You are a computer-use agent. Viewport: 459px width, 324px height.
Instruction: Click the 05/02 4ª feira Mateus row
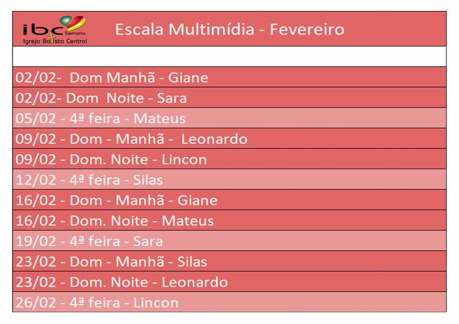click(229, 118)
